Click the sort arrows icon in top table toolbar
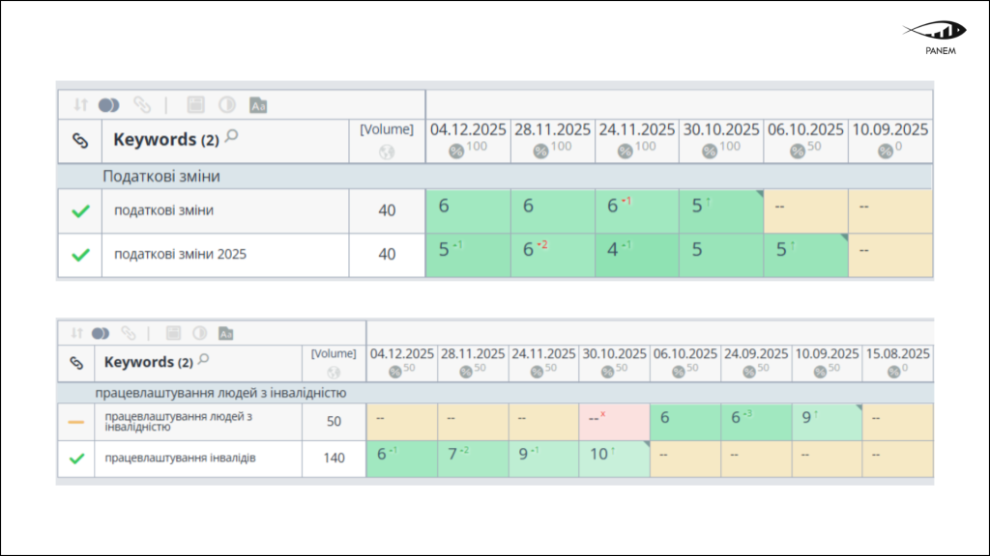The width and height of the screenshot is (990, 556). (81, 105)
